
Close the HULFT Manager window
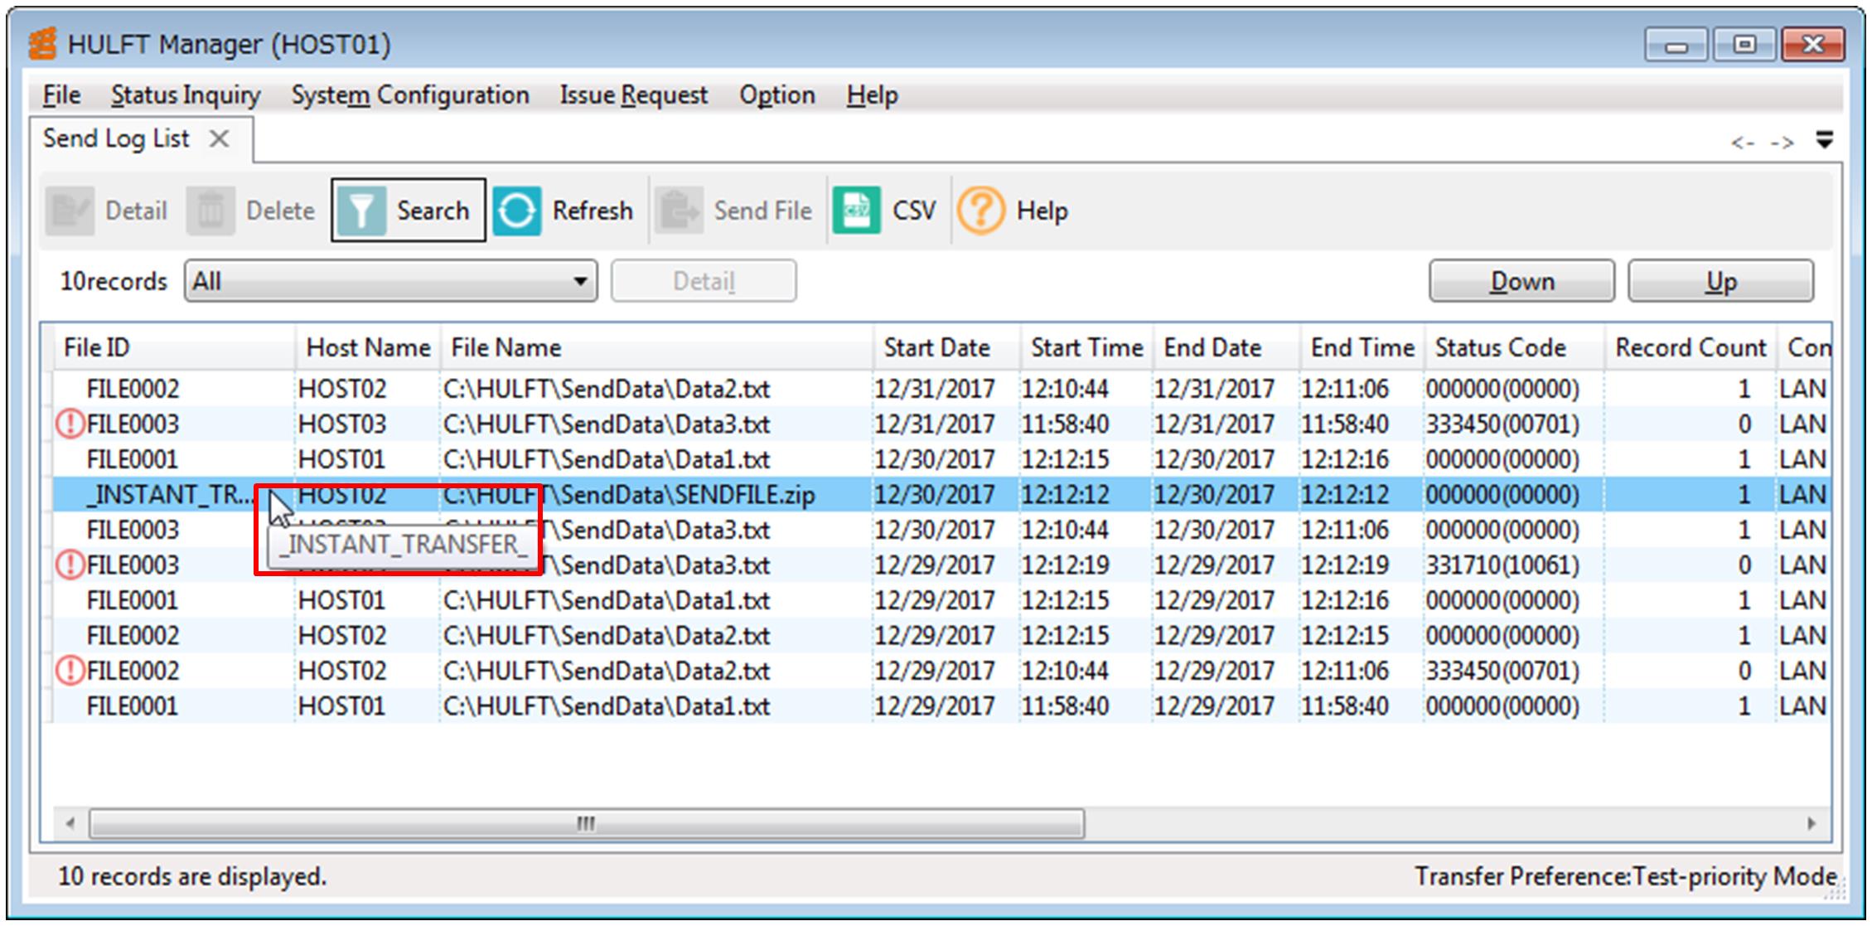pyautogui.click(x=1812, y=45)
